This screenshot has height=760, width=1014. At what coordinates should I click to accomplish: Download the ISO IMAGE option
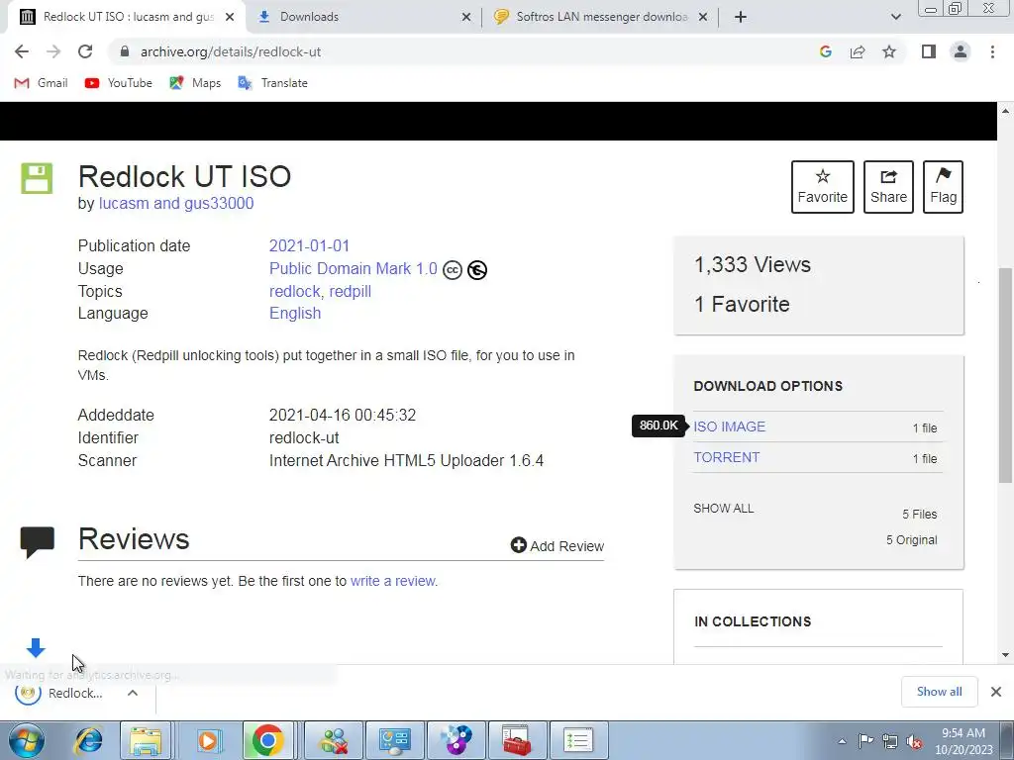pyautogui.click(x=730, y=427)
